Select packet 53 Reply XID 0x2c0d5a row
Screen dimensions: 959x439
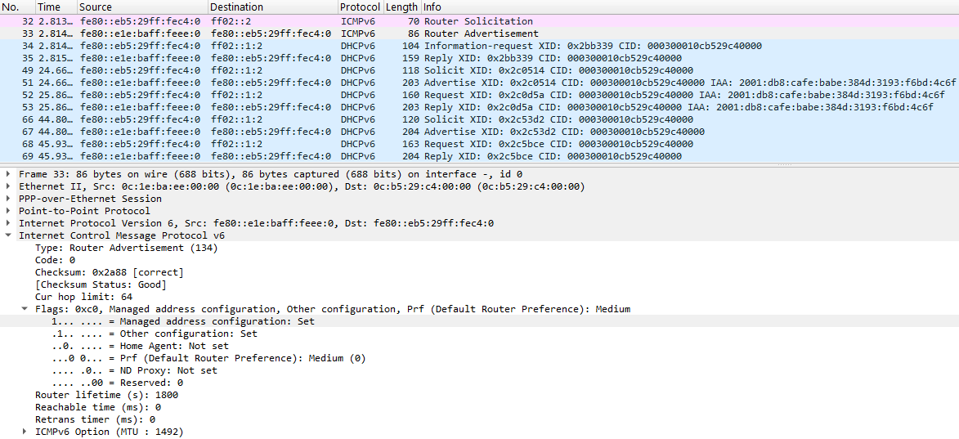479,107
